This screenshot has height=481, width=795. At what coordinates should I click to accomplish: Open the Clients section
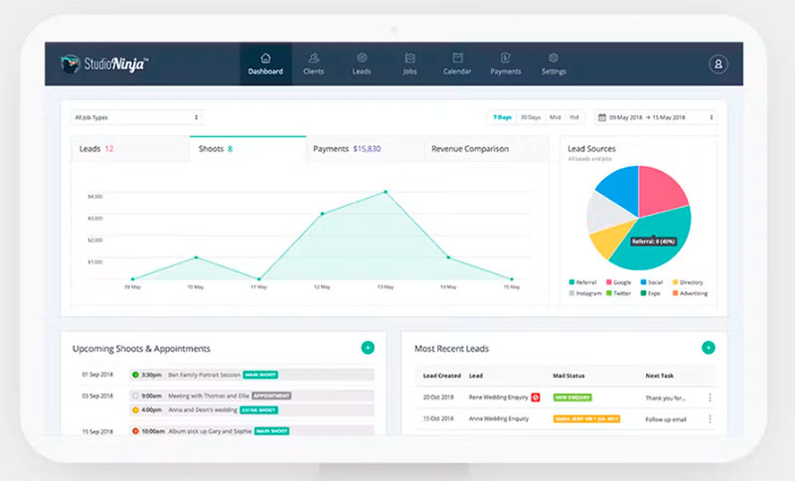pyautogui.click(x=313, y=64)
